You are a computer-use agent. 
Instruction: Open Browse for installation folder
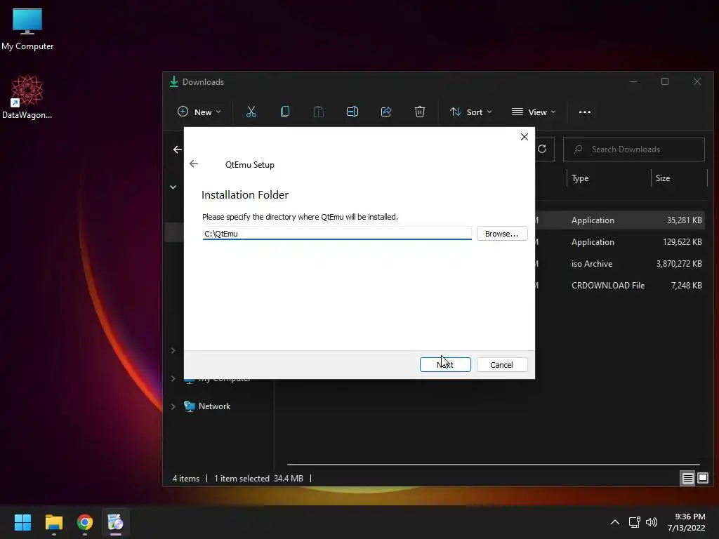(501, 233)
